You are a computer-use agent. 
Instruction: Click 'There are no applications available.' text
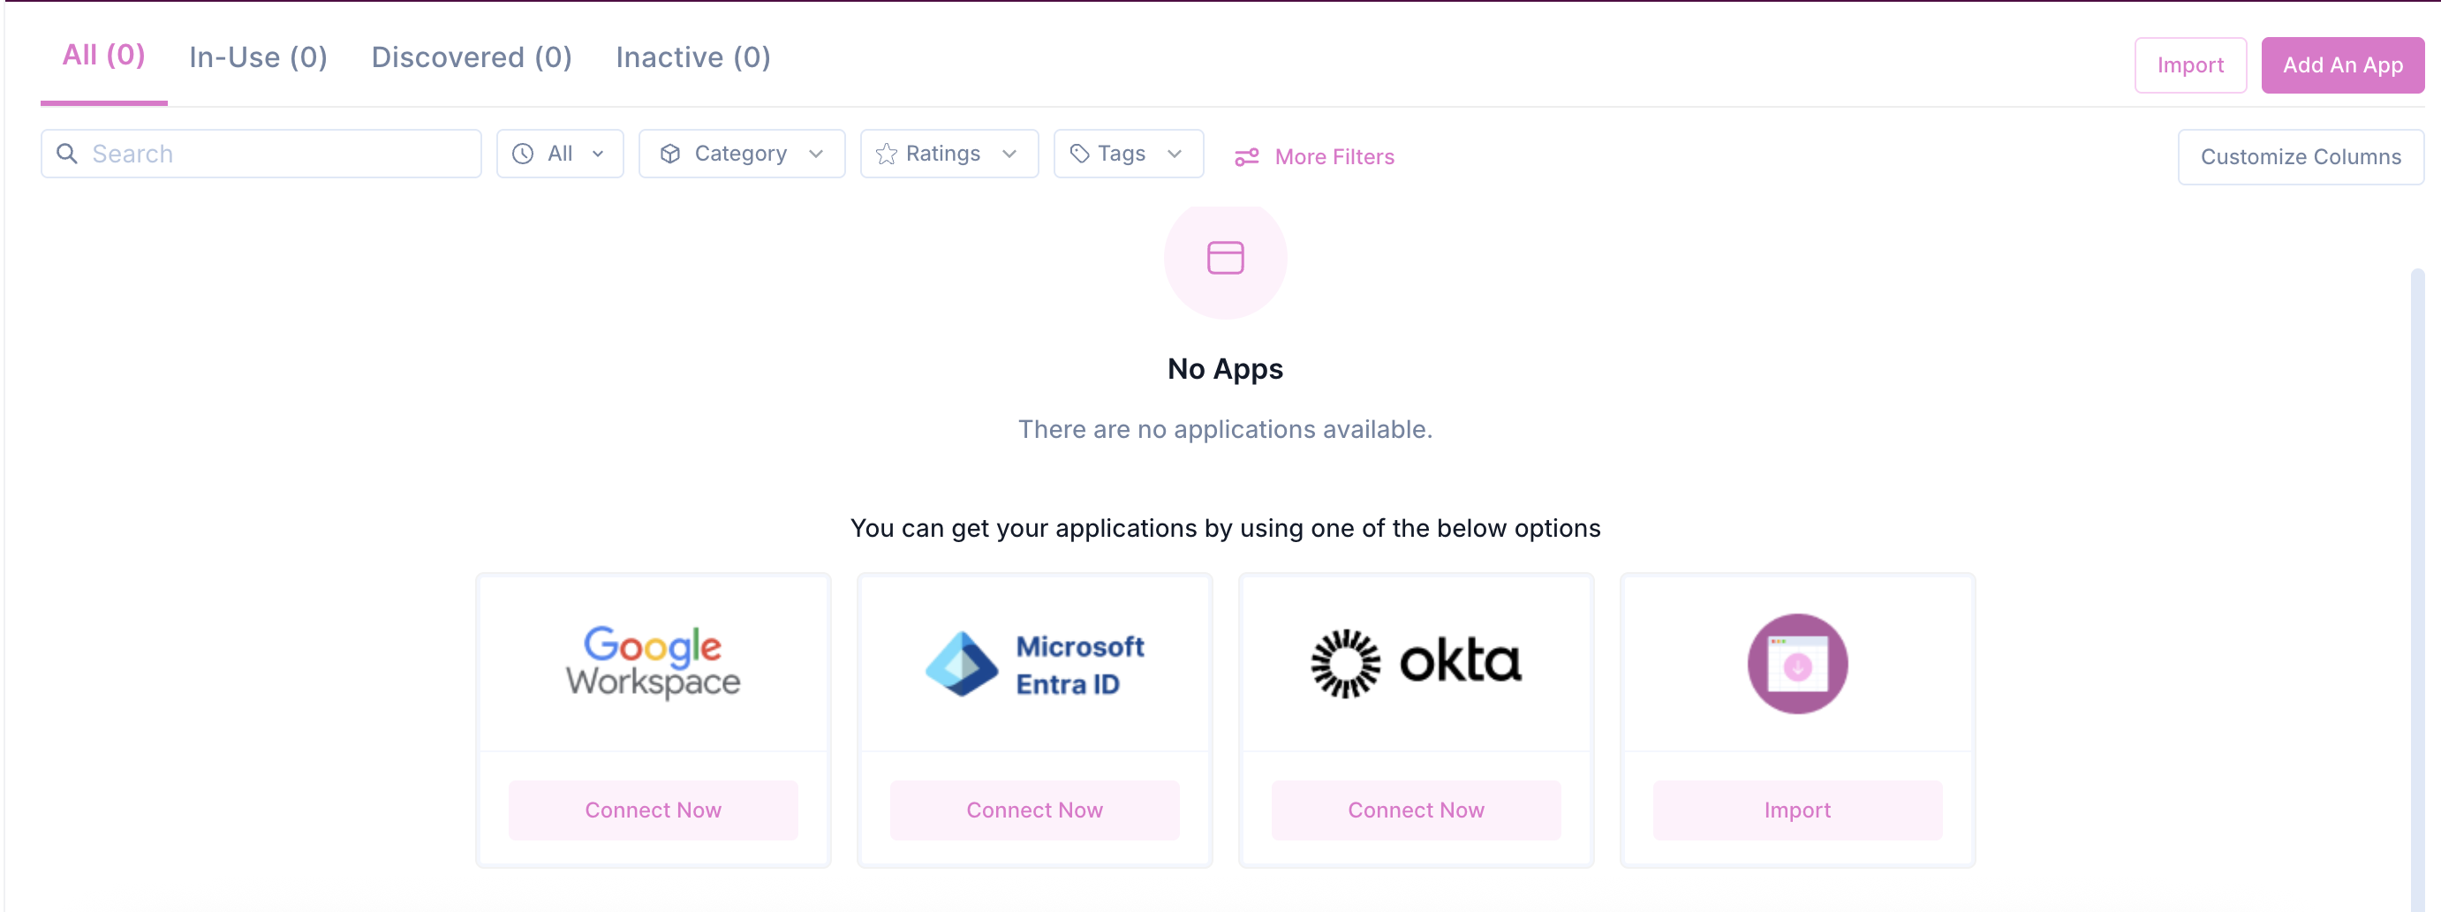[1225, 429]
